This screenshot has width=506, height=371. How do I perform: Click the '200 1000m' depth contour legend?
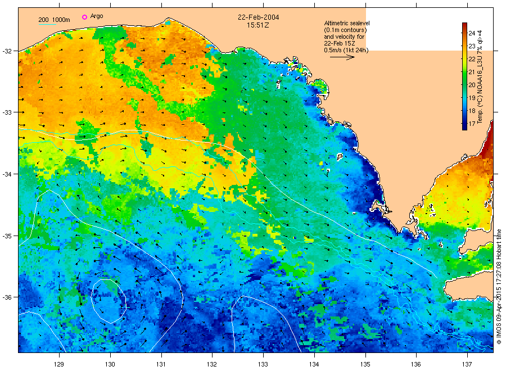pos(54,20)
